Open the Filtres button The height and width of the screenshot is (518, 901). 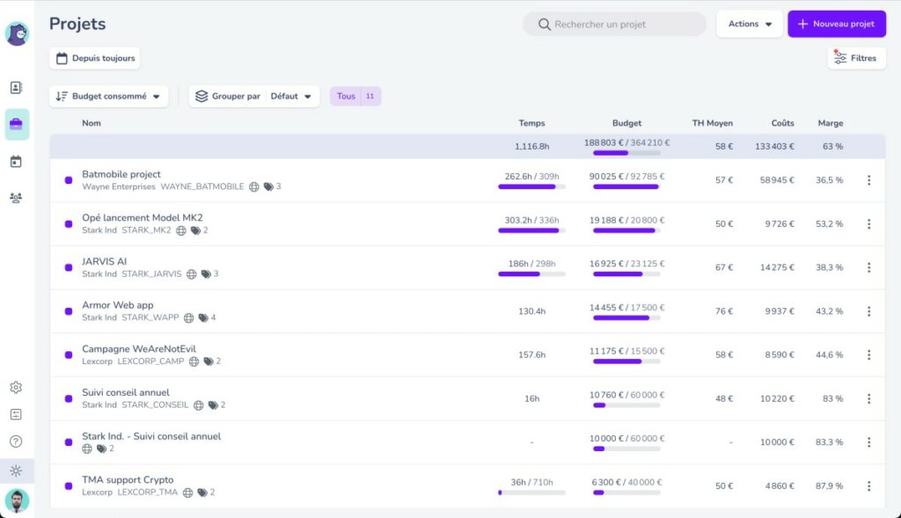(856, 58)
